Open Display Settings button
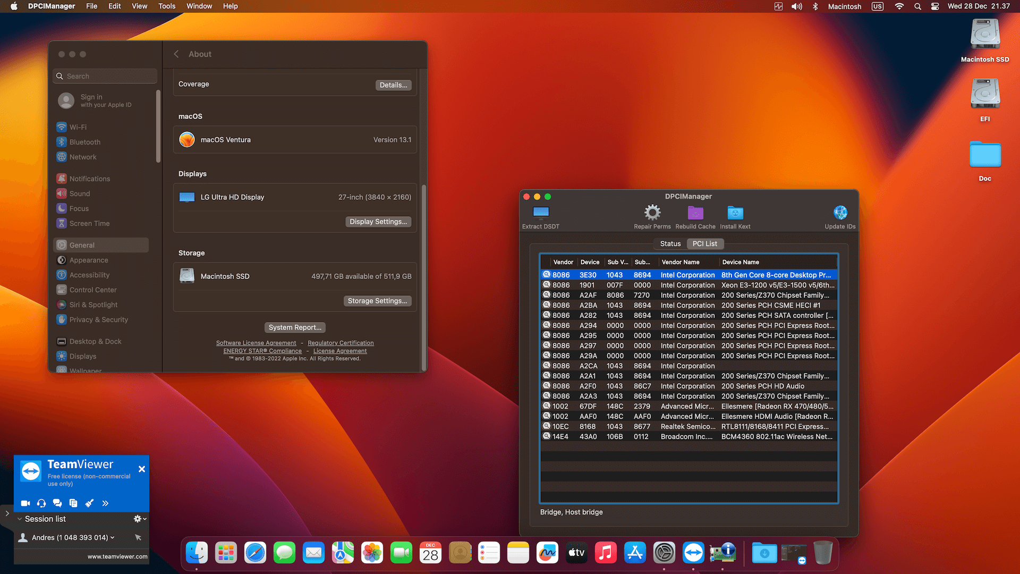 (x=378, y=222)
